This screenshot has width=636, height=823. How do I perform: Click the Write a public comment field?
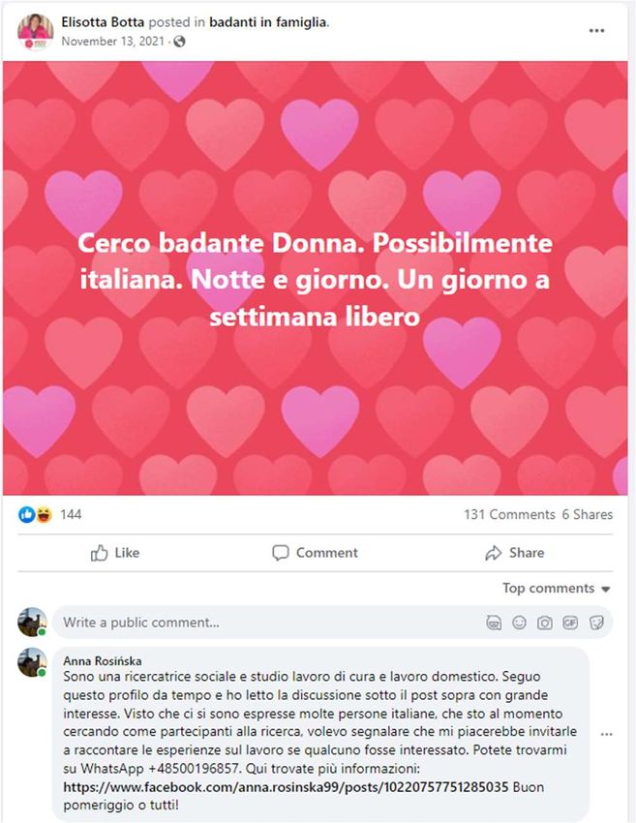pyautogui.click(x=267, y=623)
